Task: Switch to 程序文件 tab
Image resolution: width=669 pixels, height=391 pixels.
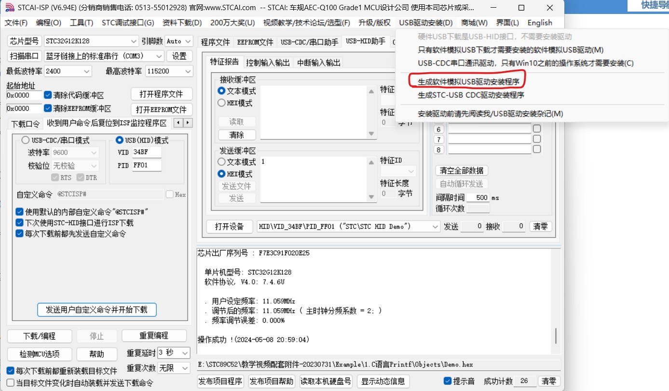Action: [x=216, y=42]
